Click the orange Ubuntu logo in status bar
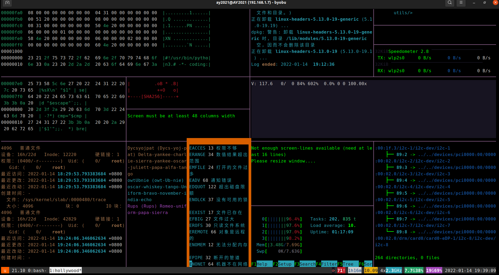Screen dimensions: 499x275 coord(5,270)
